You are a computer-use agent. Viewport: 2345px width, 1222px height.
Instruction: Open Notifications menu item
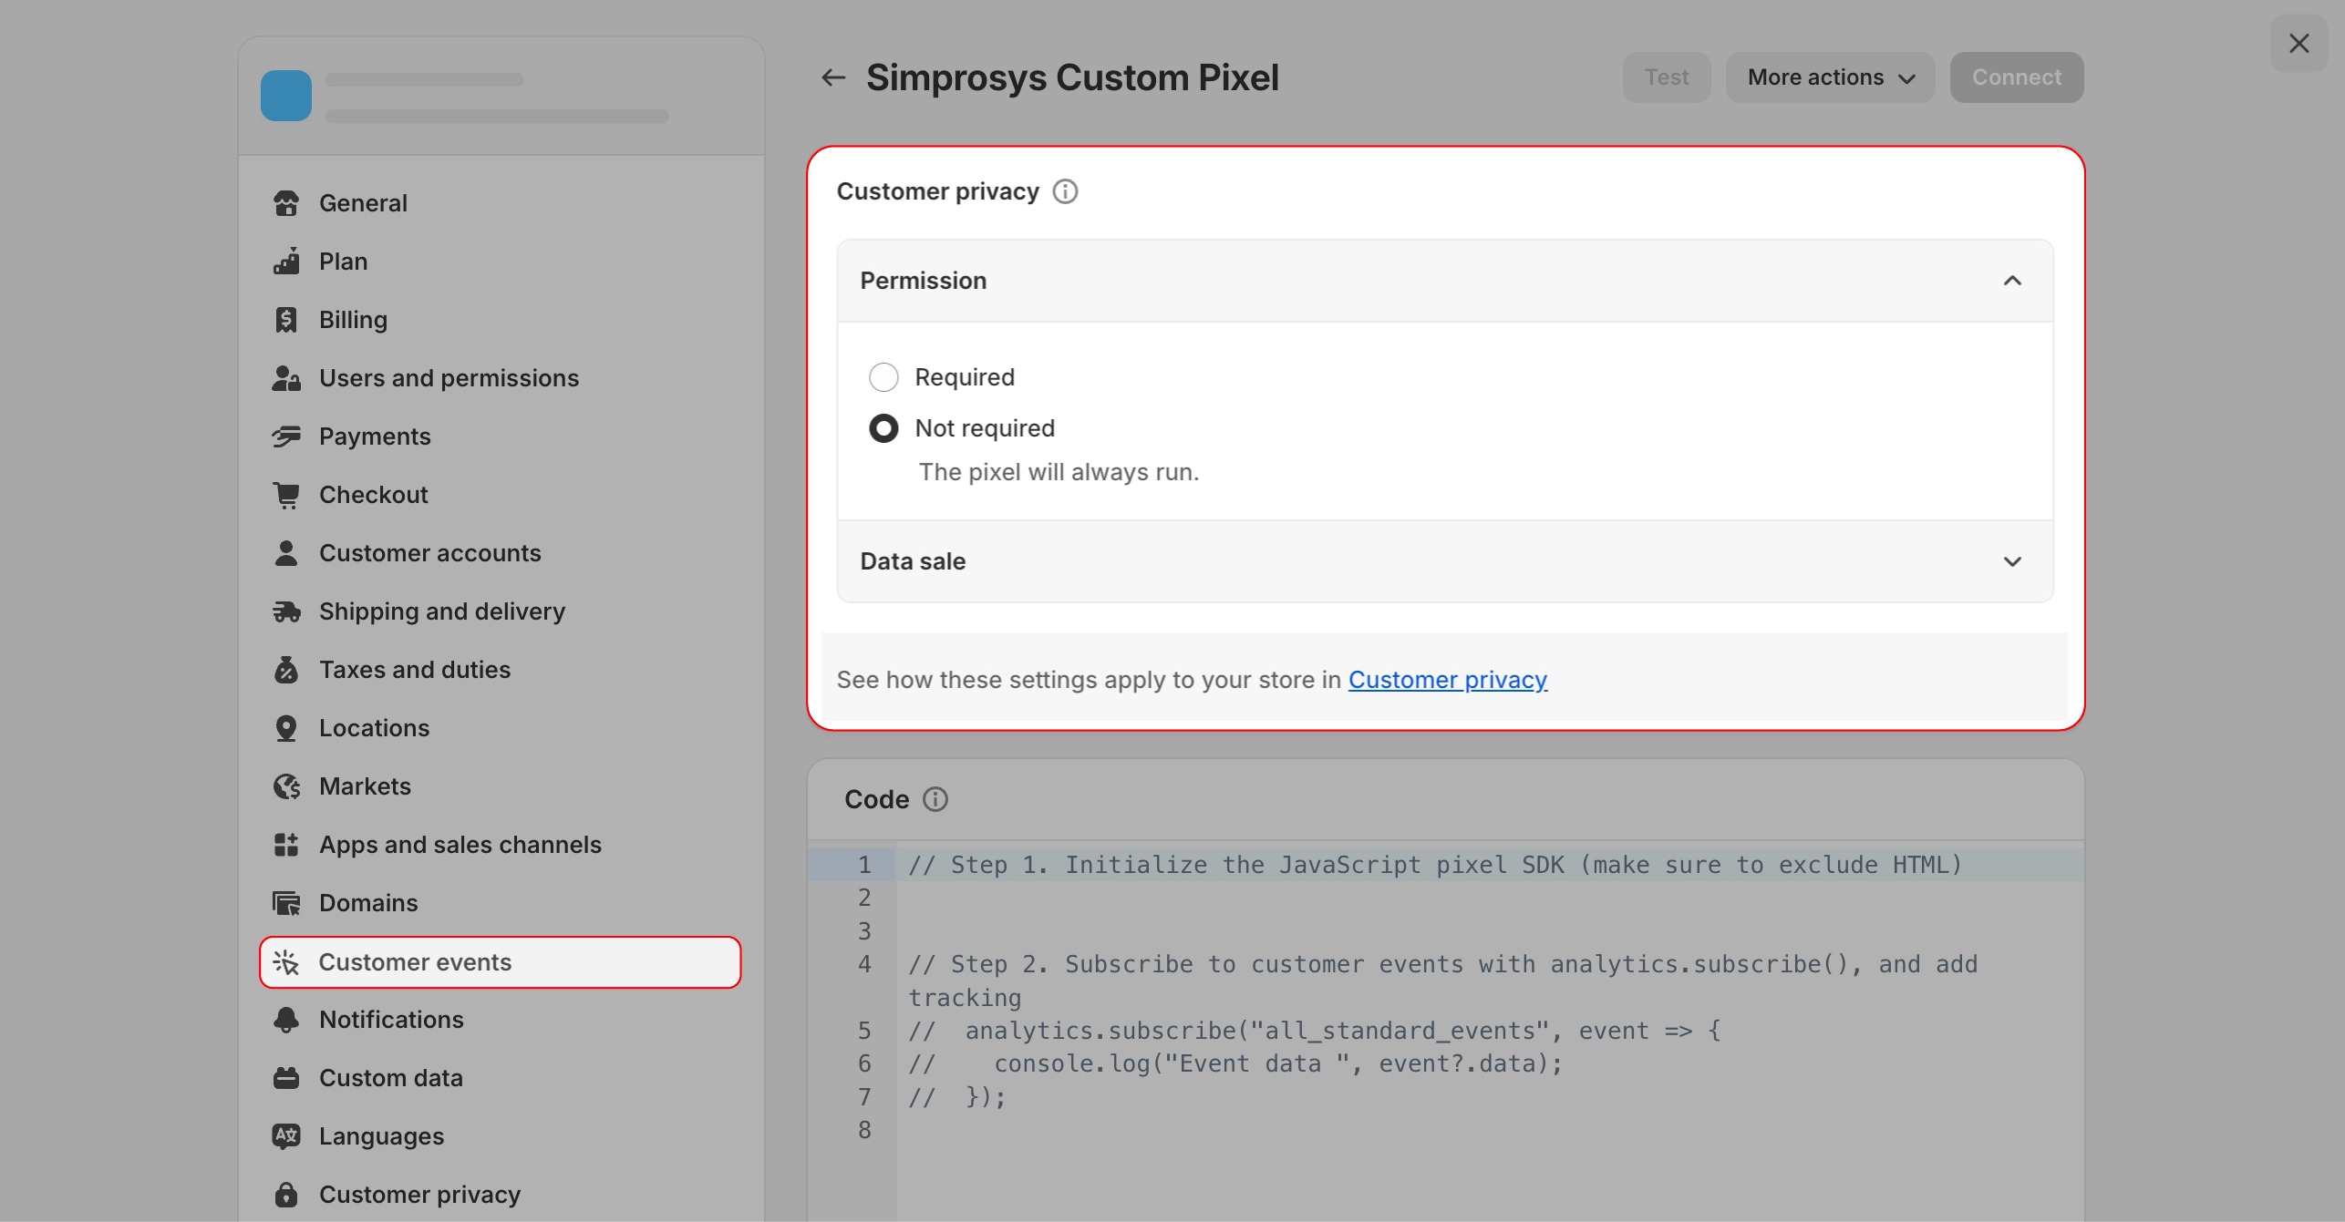(x=501, y=1020)
